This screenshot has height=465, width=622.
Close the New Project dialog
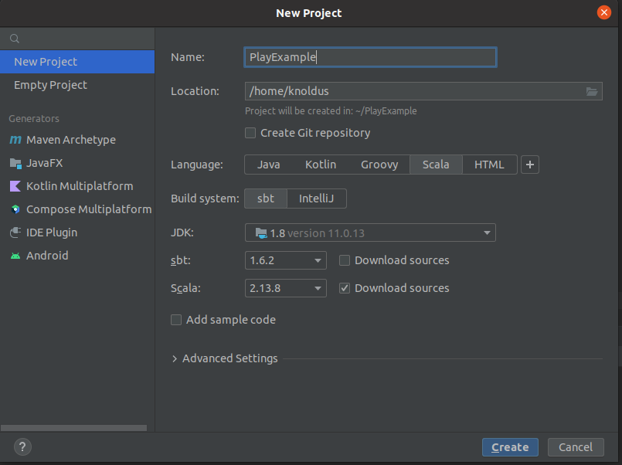pos(603,12)
